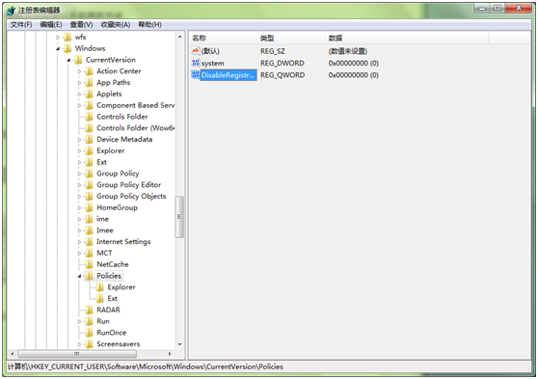Click the system DWORD value icon
Screen dimensions: 538x379
point(196,63)
